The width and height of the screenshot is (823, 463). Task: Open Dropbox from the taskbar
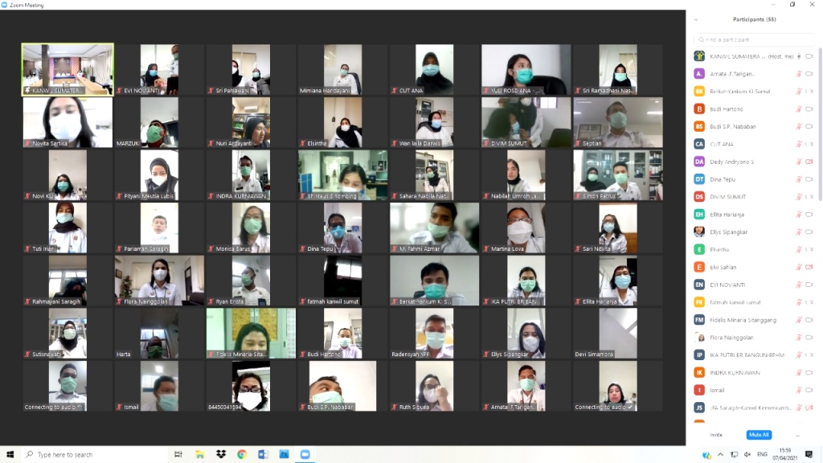click(x=220, y=455)
